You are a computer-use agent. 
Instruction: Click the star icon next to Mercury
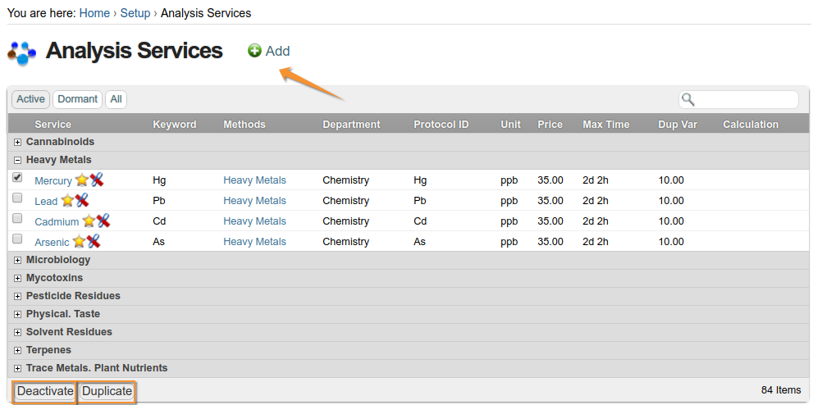click(82, 180)
